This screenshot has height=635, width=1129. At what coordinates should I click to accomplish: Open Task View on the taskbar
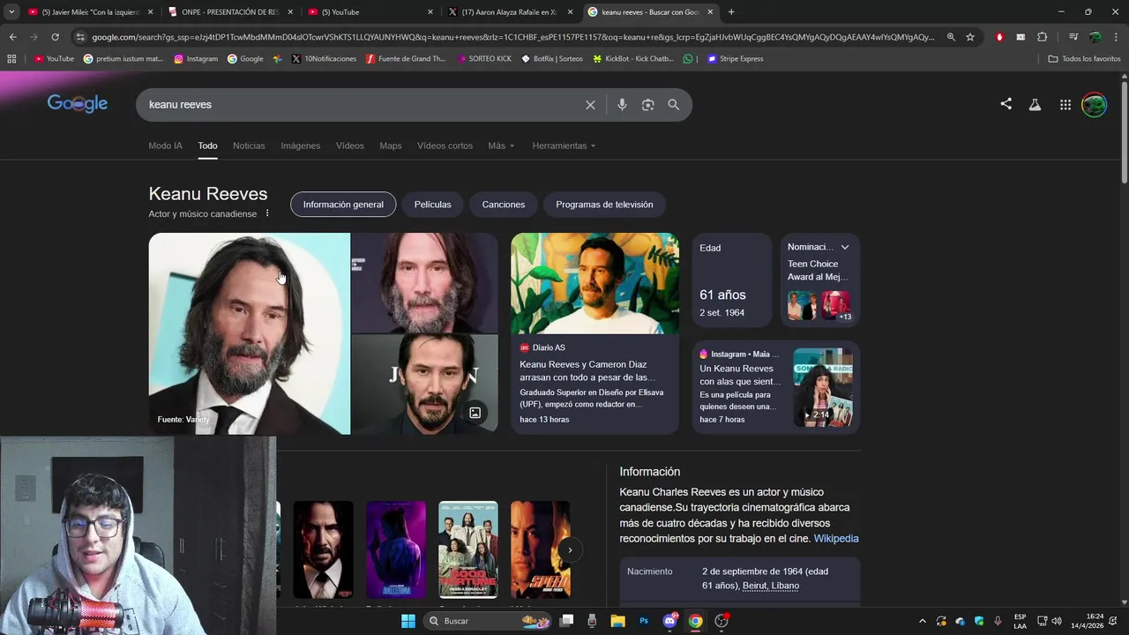(x=566, y=621)
